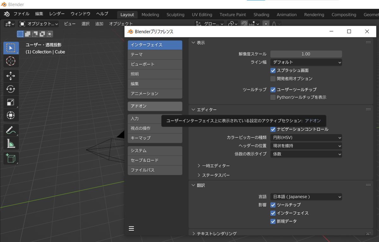Open the グロー transform orientation dropdown
Screen dimensions: 379x242
[209, 24]
